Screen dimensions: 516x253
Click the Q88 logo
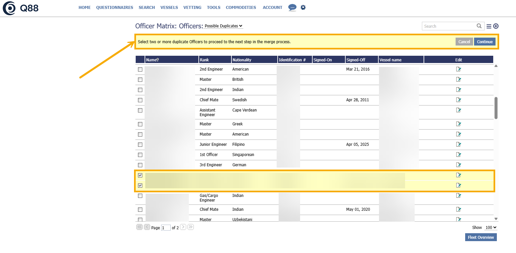(x=20, y=8)
